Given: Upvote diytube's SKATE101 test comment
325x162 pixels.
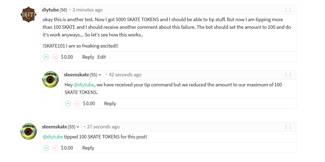Looking at the screenshot, I should (46, 57).
